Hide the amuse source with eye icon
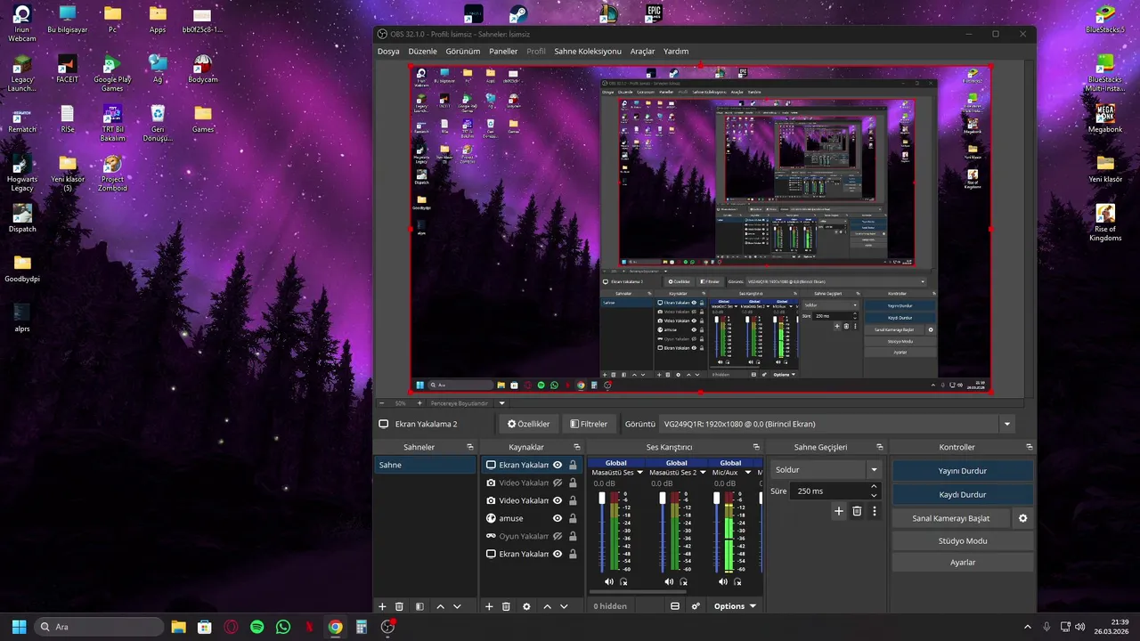 click(558, 518)
